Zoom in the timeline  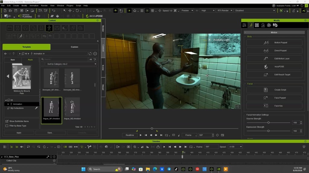tap(135, 147)
